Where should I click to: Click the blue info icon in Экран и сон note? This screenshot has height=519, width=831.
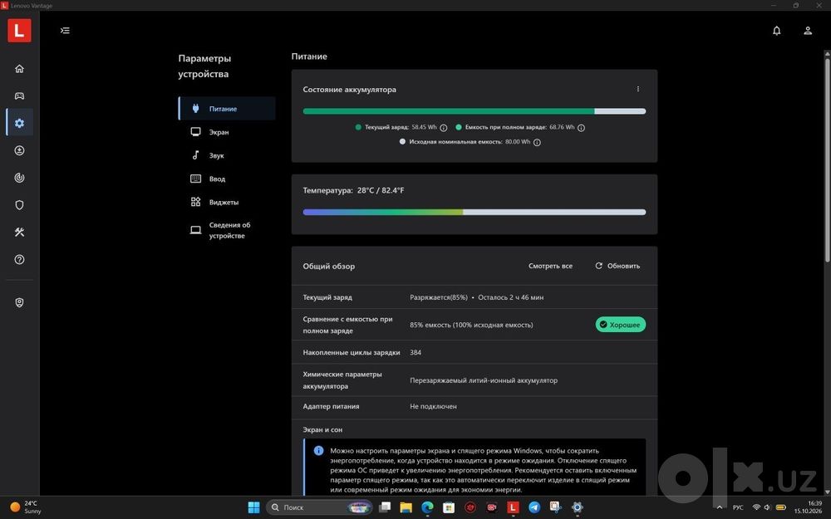pos(318,450)
